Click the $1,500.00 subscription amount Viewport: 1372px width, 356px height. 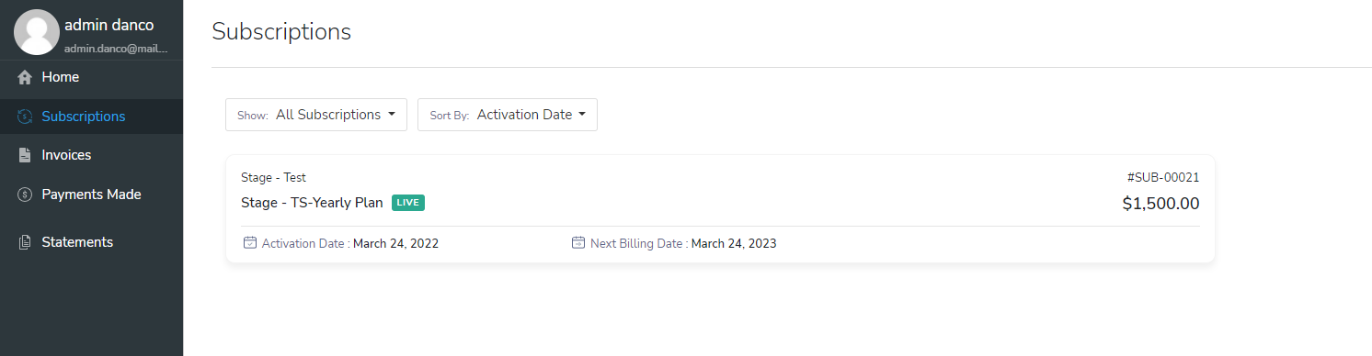tap(1160, 204)
